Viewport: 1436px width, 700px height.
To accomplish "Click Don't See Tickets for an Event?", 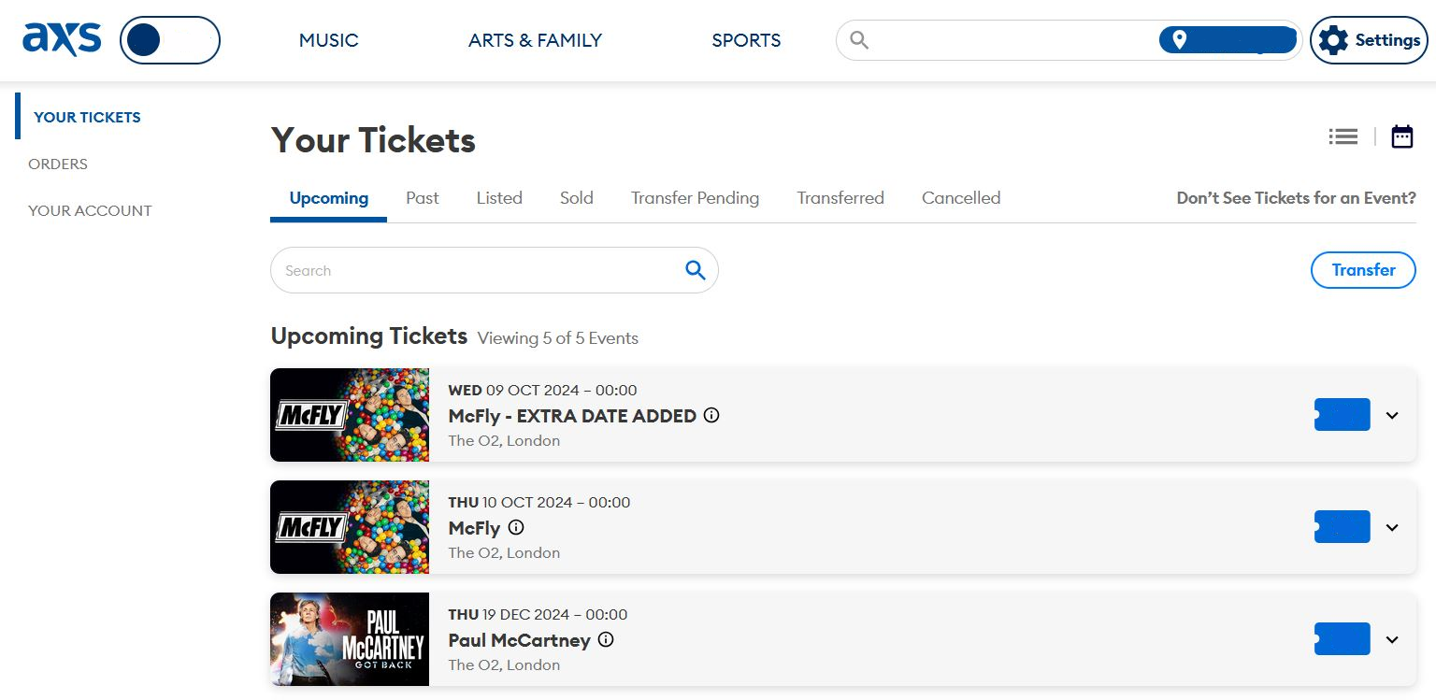I will 1296,198.
